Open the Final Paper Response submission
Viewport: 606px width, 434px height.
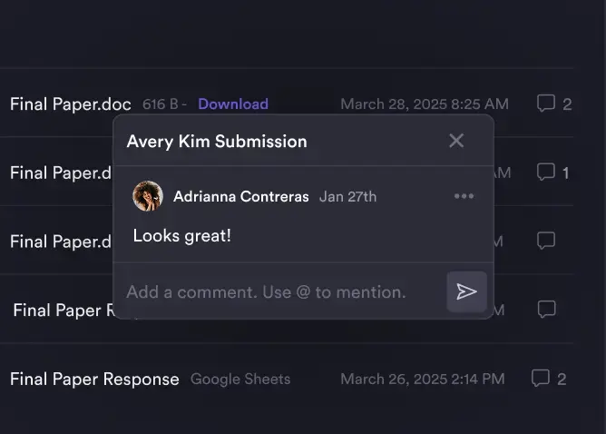[94, 379]
